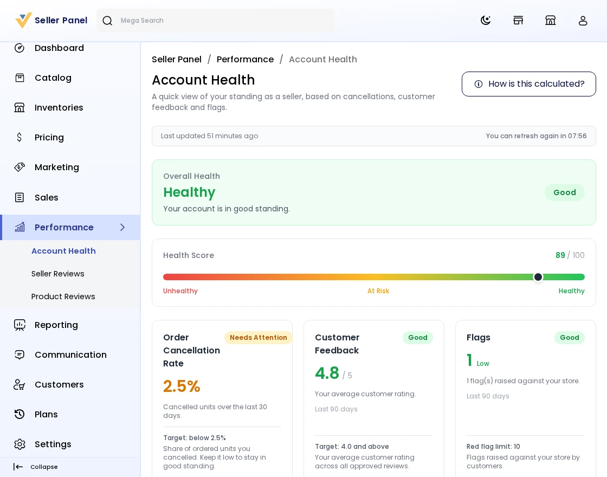Open Reporting menu item
The width and height of the screenshot is (607, 477).
[x=70, y=325]
